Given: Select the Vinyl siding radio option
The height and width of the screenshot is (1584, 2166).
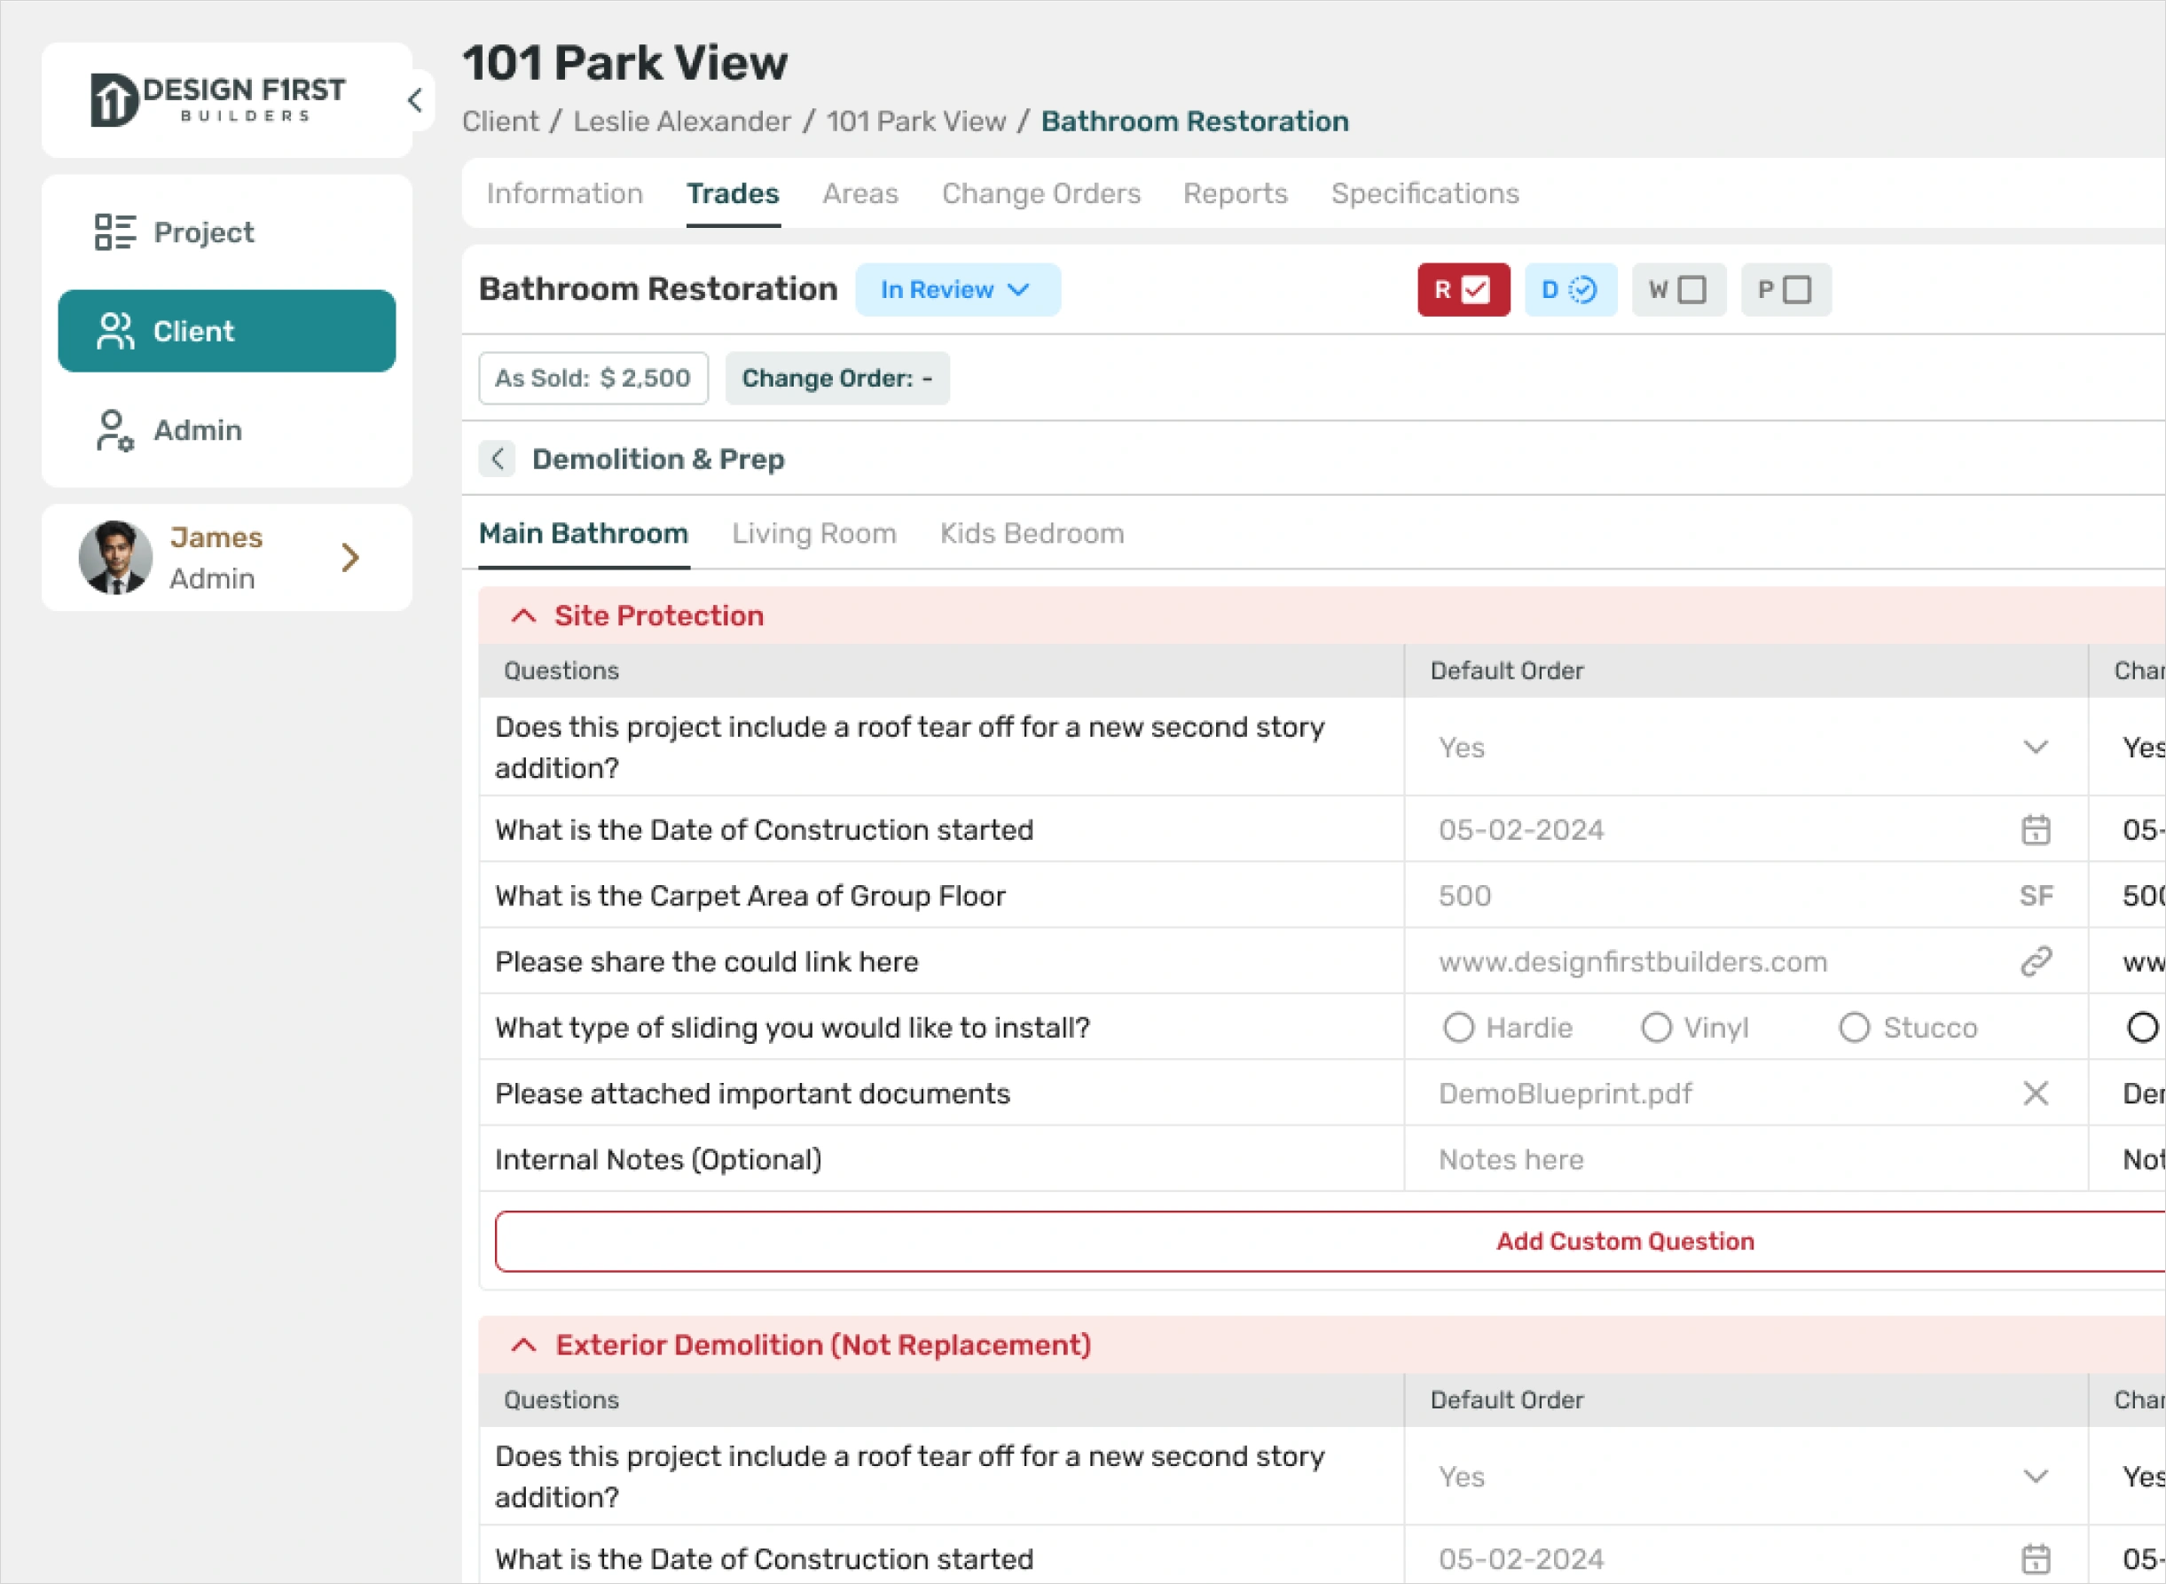Looking at the screenshot, I should coord(1656,1028).
